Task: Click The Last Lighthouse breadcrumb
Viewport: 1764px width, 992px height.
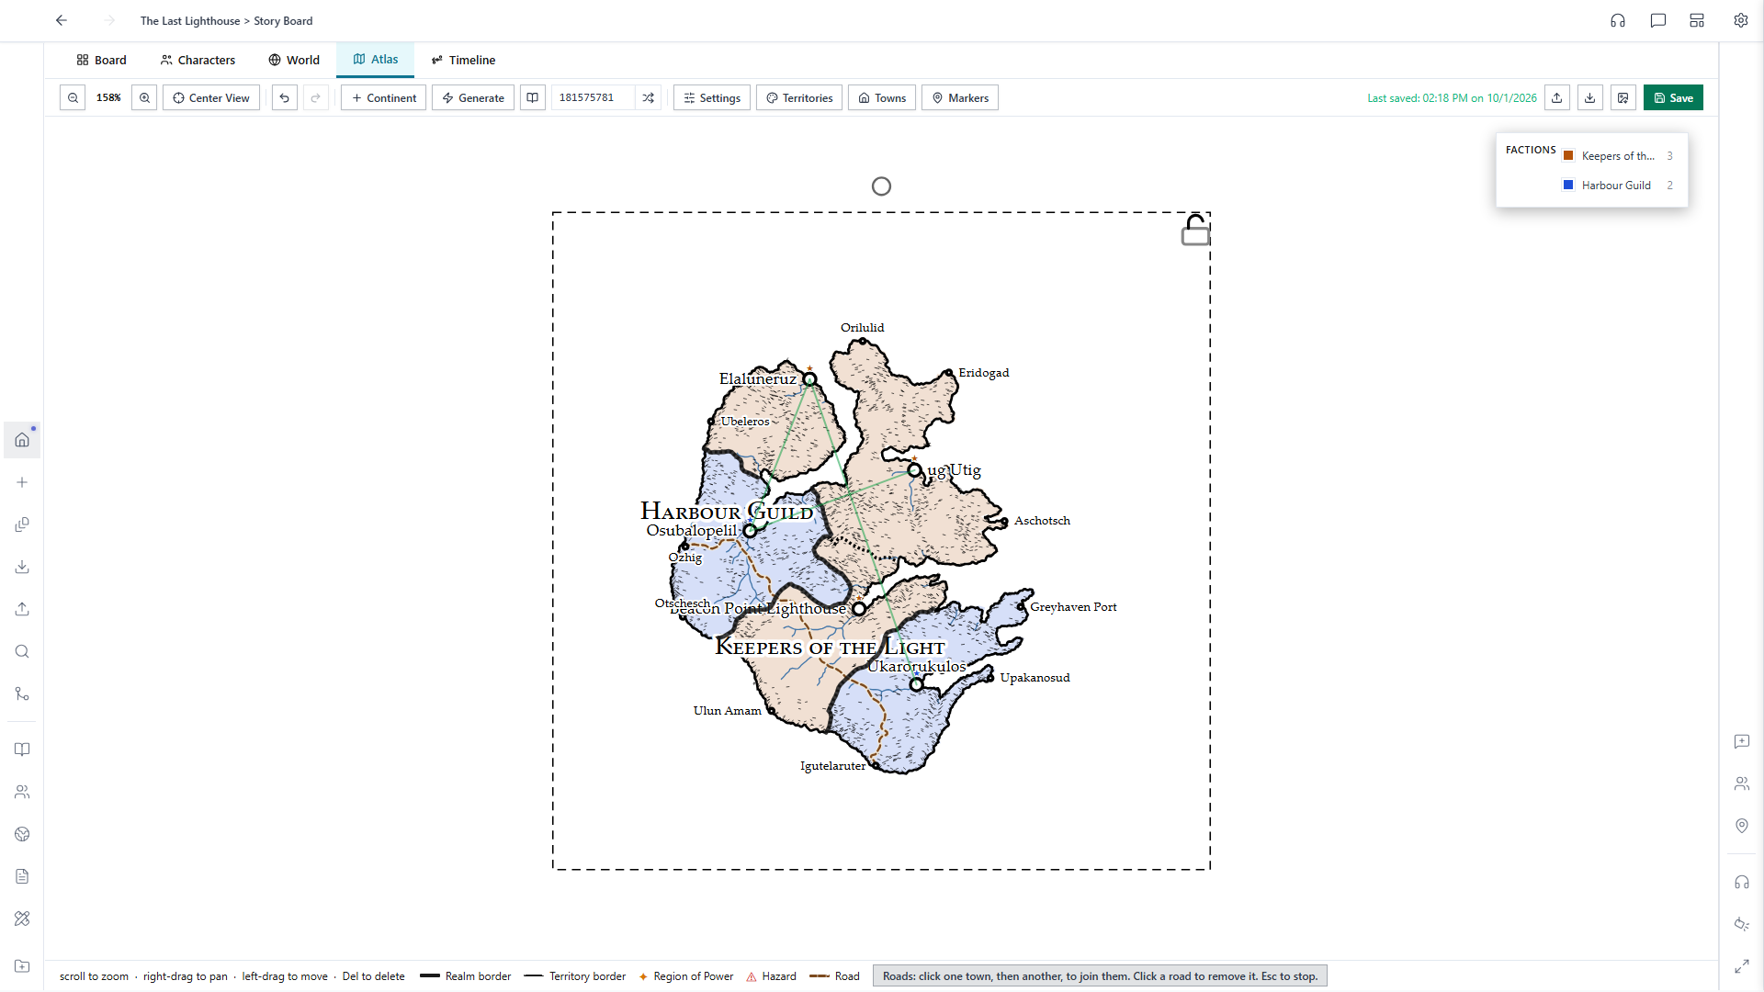Action: tap(190, 20)
